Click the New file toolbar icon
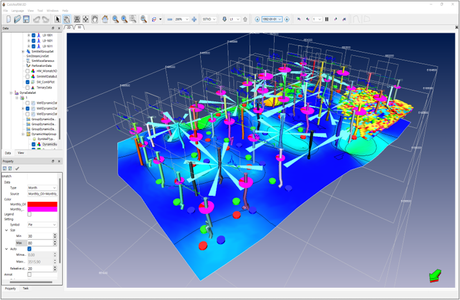The width and height of the screenshot is (460, 300). (8, 19)
